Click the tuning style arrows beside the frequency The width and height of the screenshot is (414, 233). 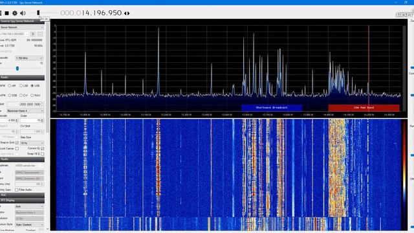[x=127, y=13]
